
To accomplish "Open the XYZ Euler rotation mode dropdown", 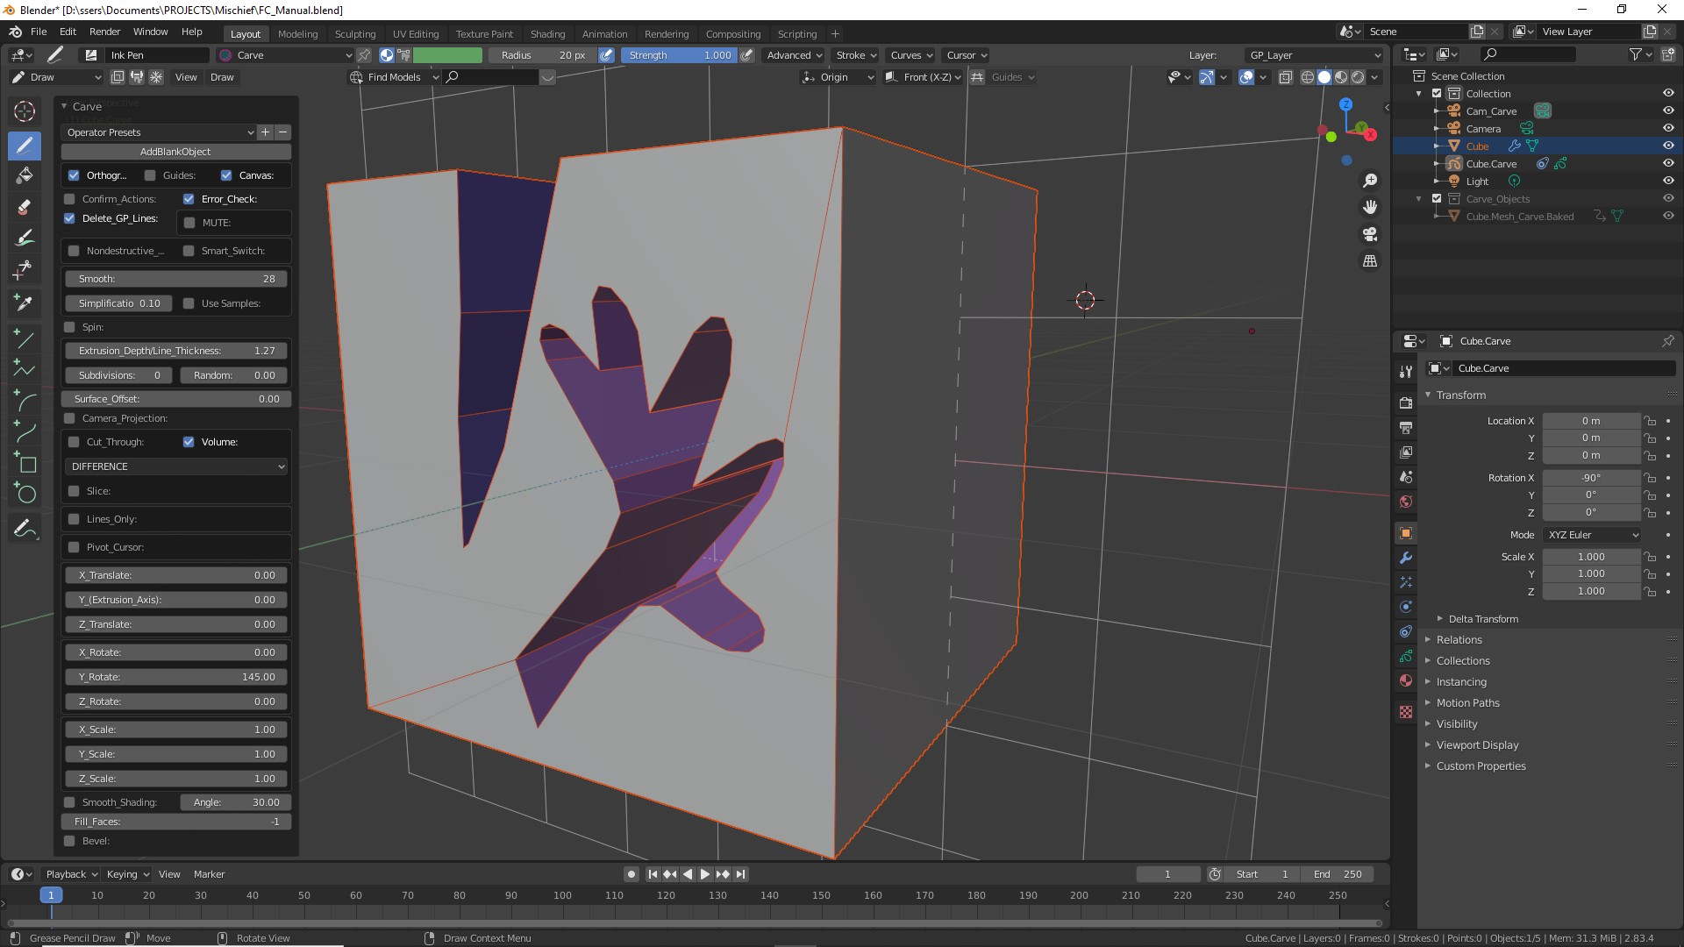I will coord(1592,535).
